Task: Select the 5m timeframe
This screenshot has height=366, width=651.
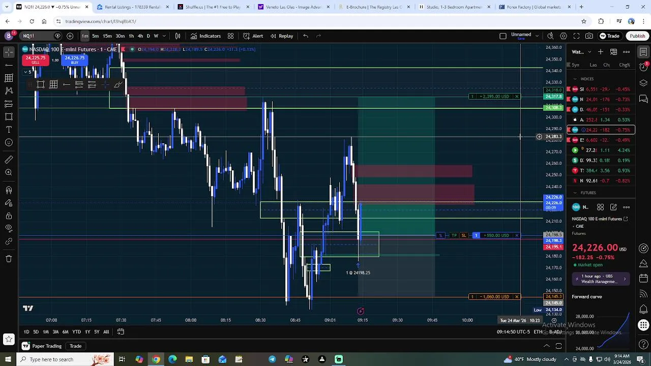Action: pyautogui.click(x=95, y=36)
